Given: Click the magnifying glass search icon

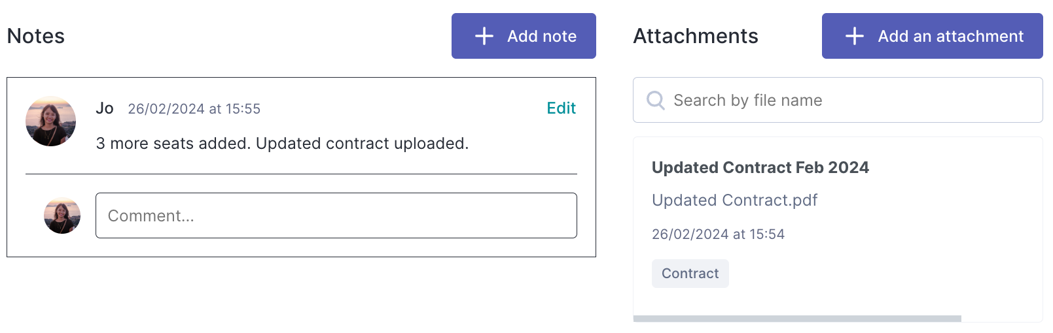Looking at the screenshot, I should click(655, 100).
